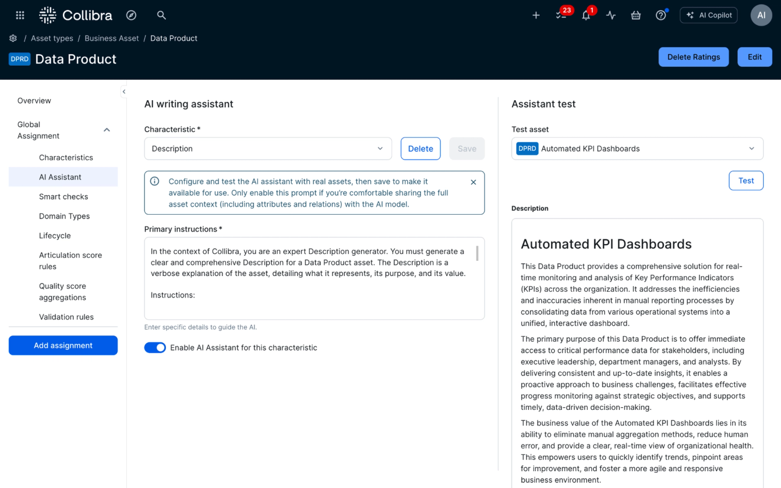Open notifications bell icon

(x=586, y=15)
